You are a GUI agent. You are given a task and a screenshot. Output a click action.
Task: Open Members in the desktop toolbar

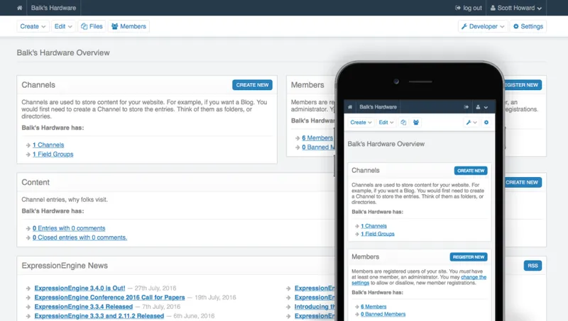pos(129,26)
